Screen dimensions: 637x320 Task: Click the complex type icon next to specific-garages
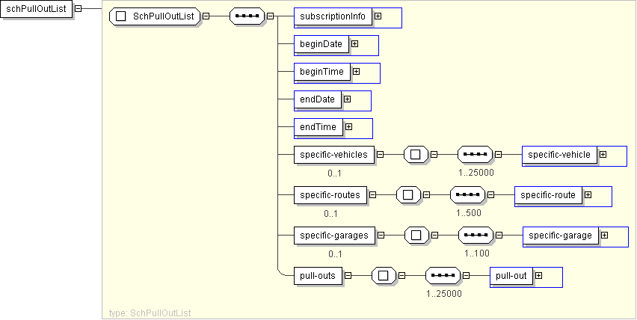pos(416,236)
